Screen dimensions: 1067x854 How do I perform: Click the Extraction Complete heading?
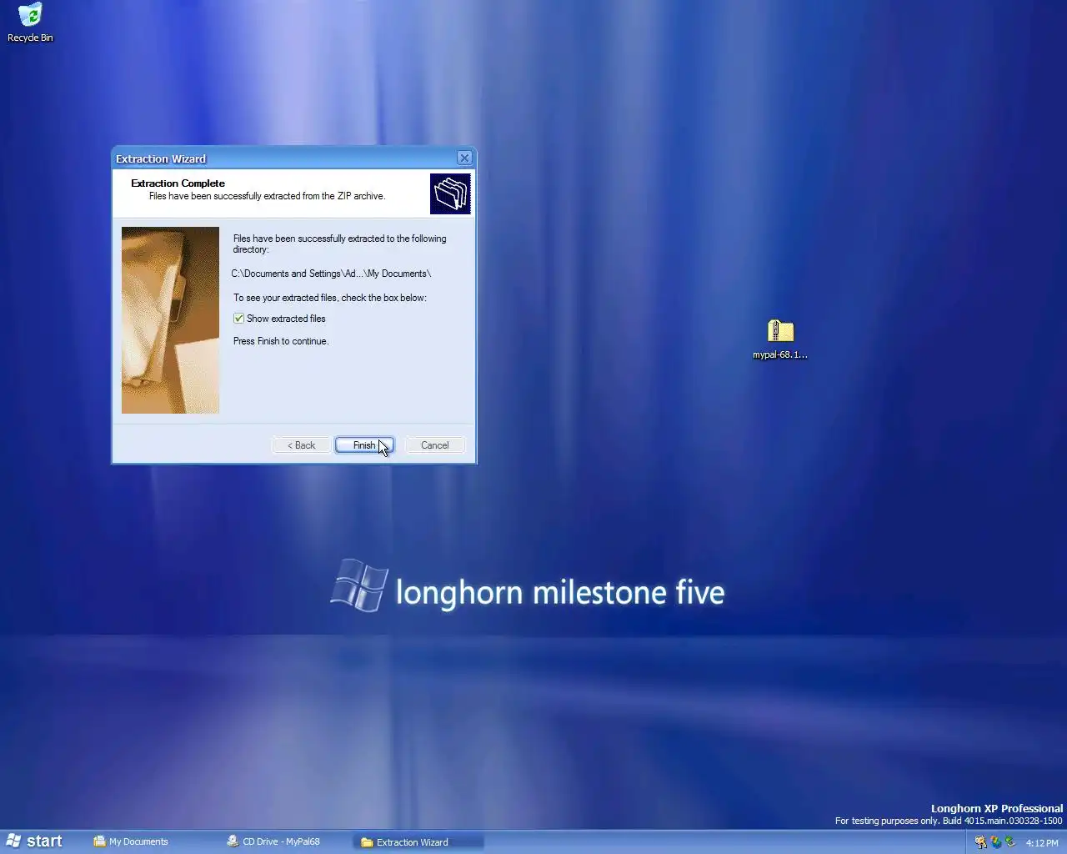(178, 183)
